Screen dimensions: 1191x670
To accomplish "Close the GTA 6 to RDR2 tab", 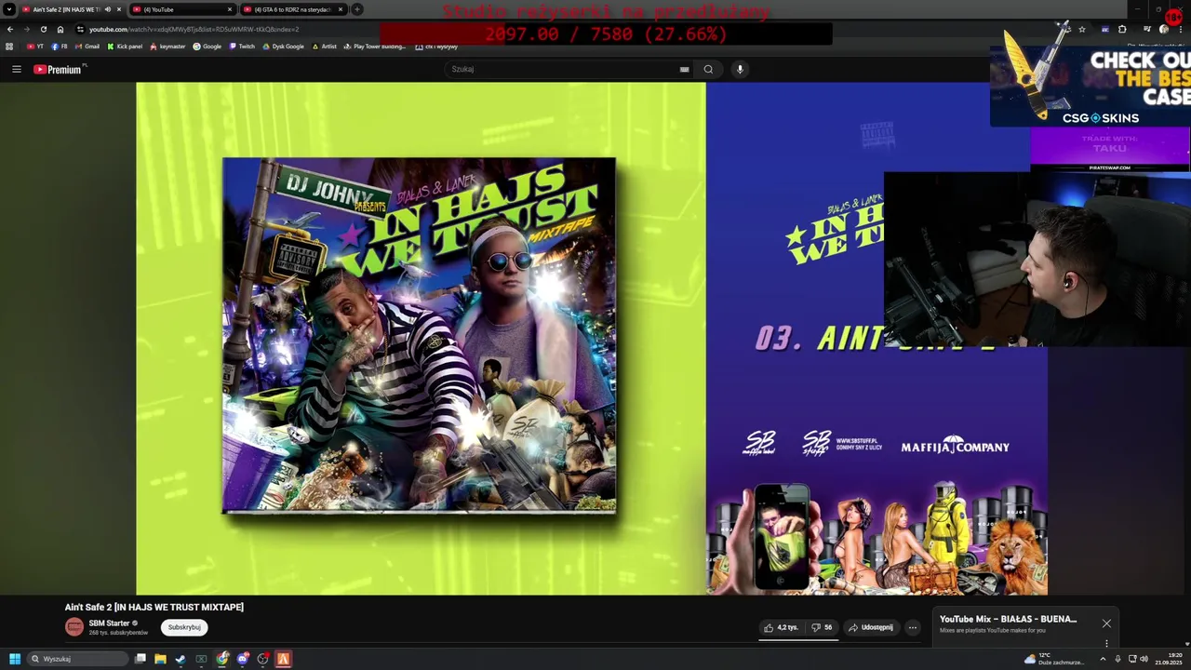I will [340, 9].
